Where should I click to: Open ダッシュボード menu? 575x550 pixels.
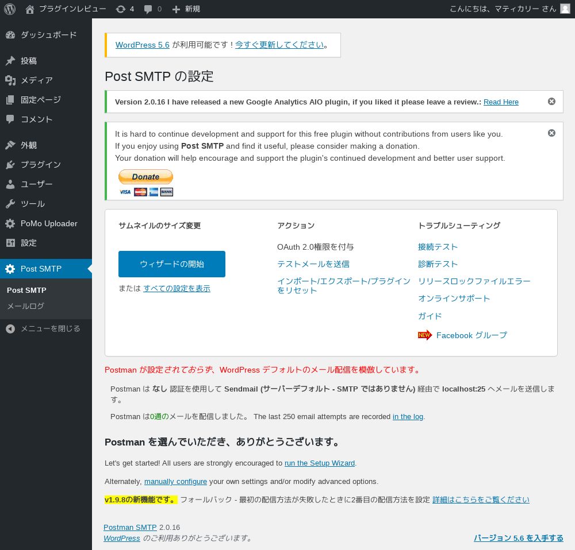(49, 35)
